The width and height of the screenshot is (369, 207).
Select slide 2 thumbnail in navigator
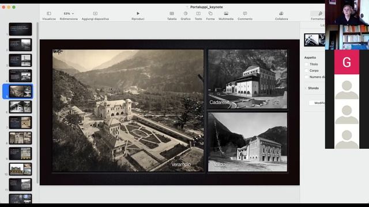[x=21, y=45]
